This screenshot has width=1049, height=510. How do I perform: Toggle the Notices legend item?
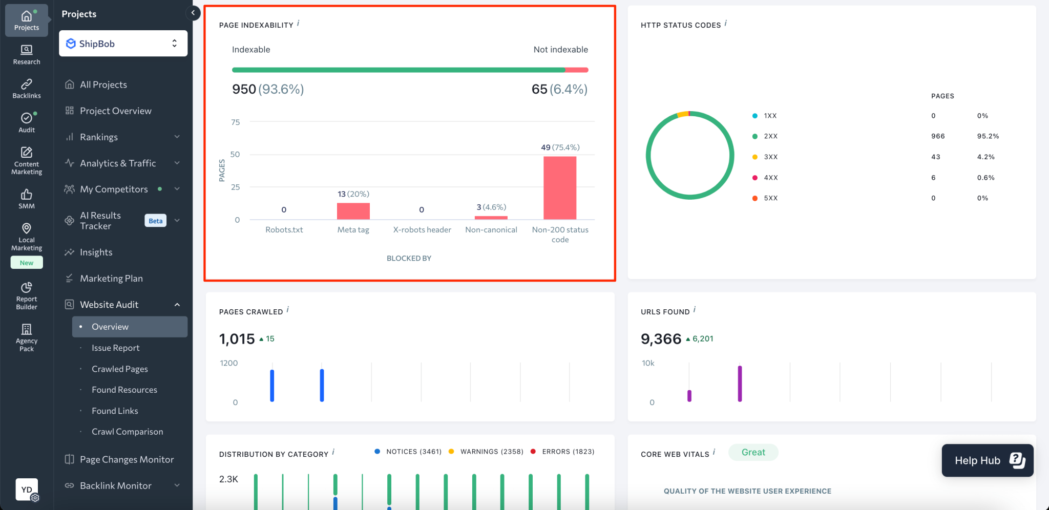click(408, 452)
